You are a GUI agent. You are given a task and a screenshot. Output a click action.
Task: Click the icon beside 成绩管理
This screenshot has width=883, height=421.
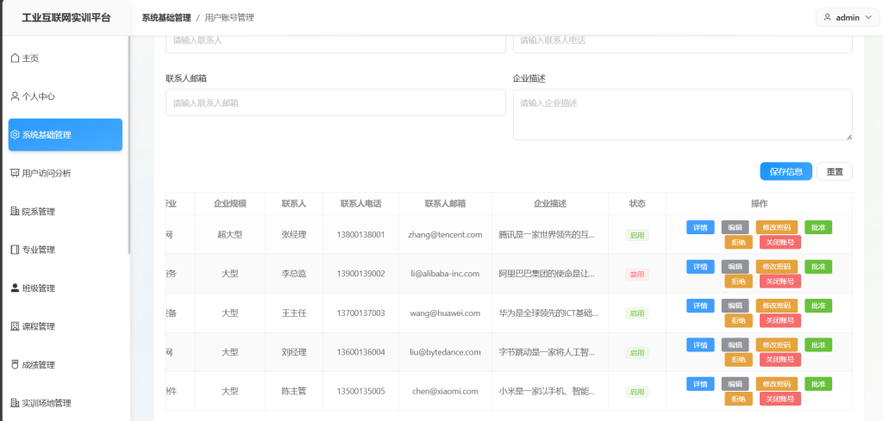(15, 365)
